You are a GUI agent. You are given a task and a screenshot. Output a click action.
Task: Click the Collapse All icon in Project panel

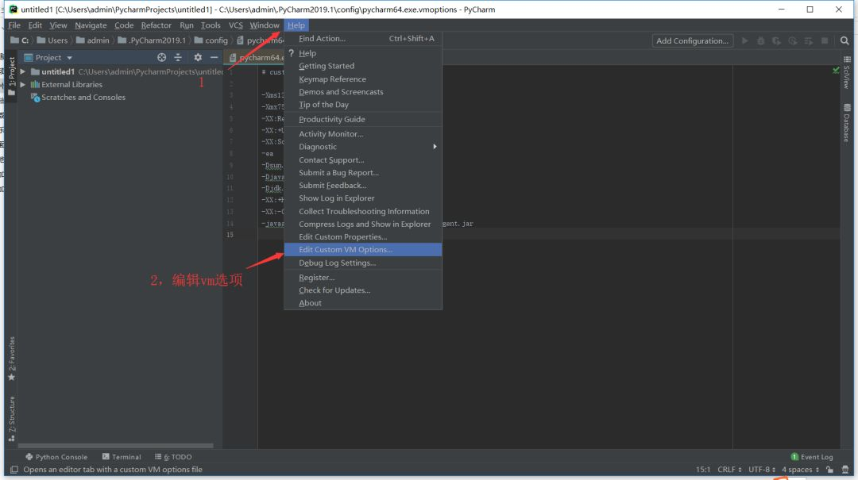[178, 57]
